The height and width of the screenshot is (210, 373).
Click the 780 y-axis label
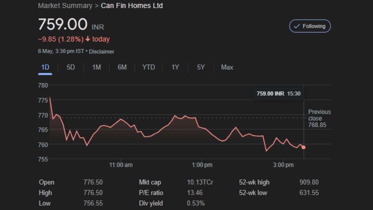(43, 85)
